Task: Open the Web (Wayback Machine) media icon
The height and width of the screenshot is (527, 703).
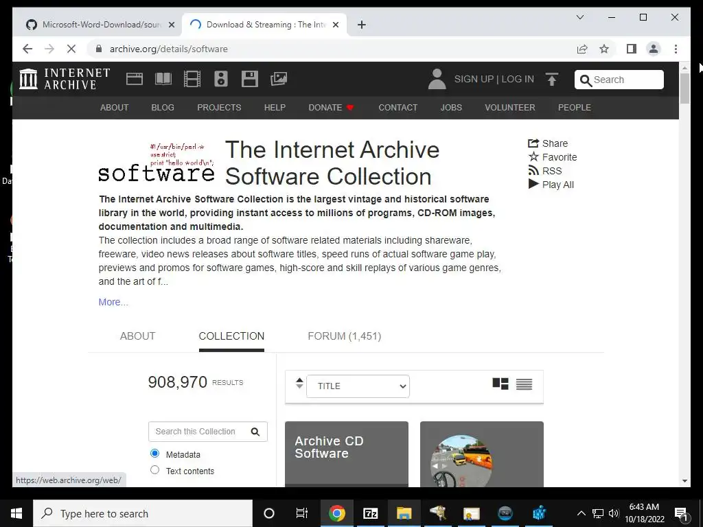Action: (134, 79)
